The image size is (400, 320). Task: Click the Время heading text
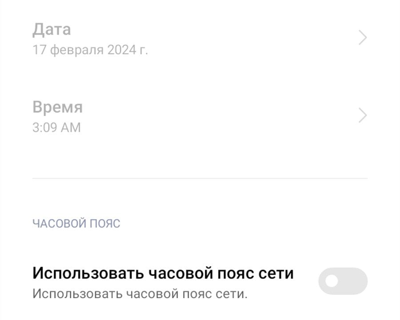(x=57, y=107)
